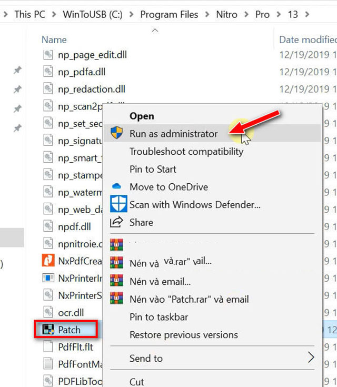Expand the chevron after Nitro in address bar
Viewport: 337px width, 387px height.
[246, 14]
